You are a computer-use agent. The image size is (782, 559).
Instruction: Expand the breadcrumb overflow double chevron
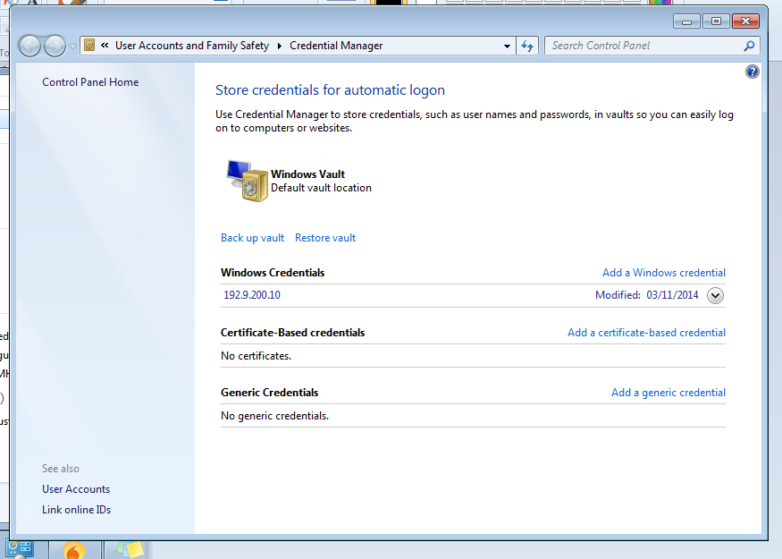(x=104, y=45)
